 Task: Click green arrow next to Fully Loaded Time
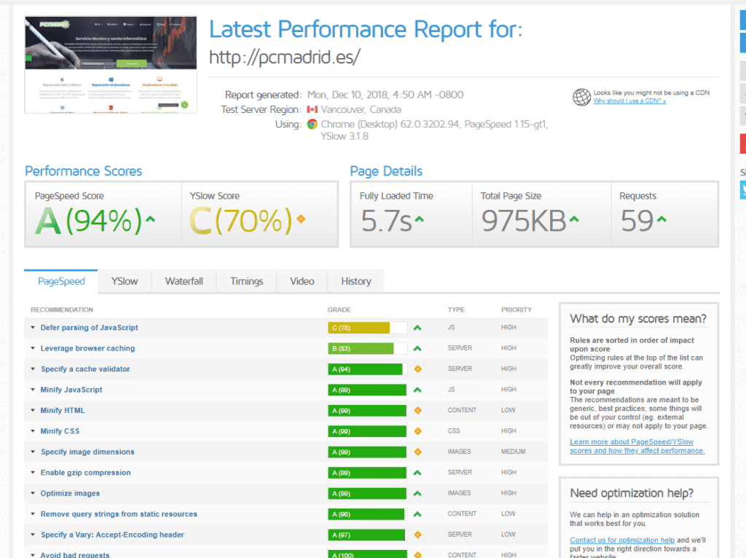click(x=420, y=219)
